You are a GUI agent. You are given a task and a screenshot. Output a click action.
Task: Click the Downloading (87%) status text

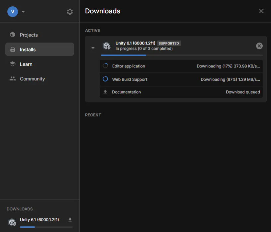[230, 79]
